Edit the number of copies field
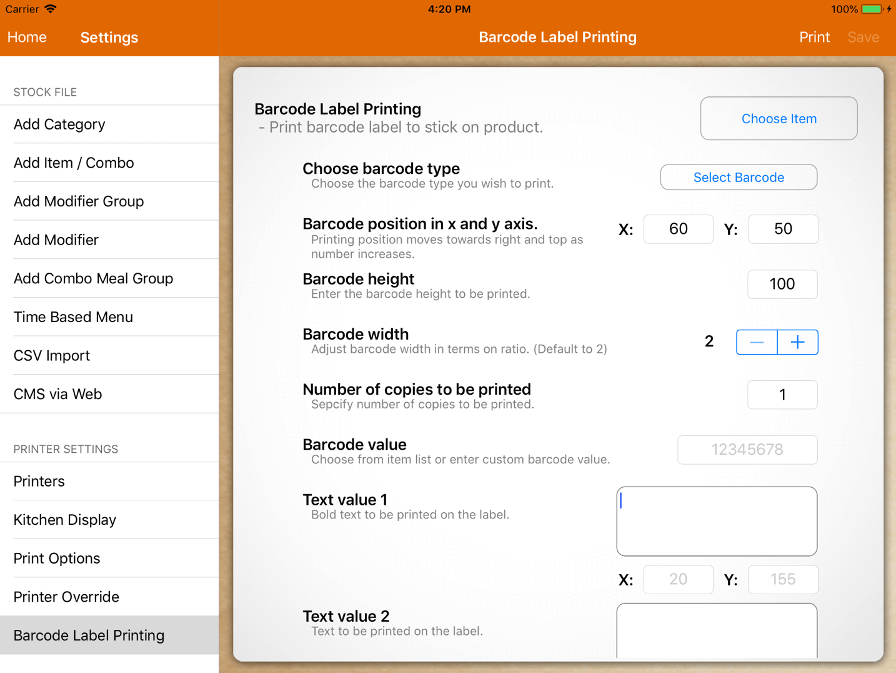 coord(782,395)
